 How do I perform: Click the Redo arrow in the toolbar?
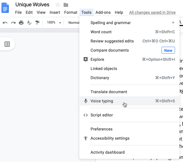click(x=13, y=22)
